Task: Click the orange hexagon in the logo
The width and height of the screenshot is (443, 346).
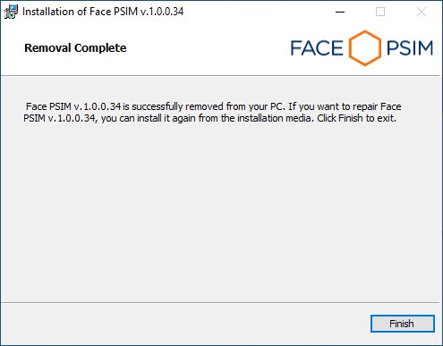Action: click(x=364, y=48)
